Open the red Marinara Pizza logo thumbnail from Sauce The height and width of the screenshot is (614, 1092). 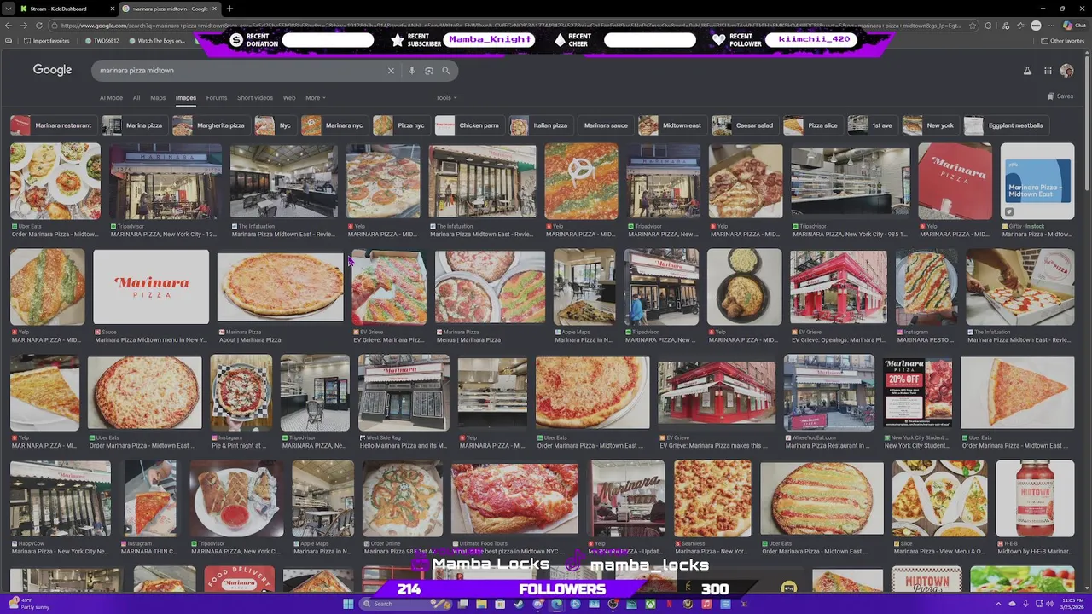[151, 287]
